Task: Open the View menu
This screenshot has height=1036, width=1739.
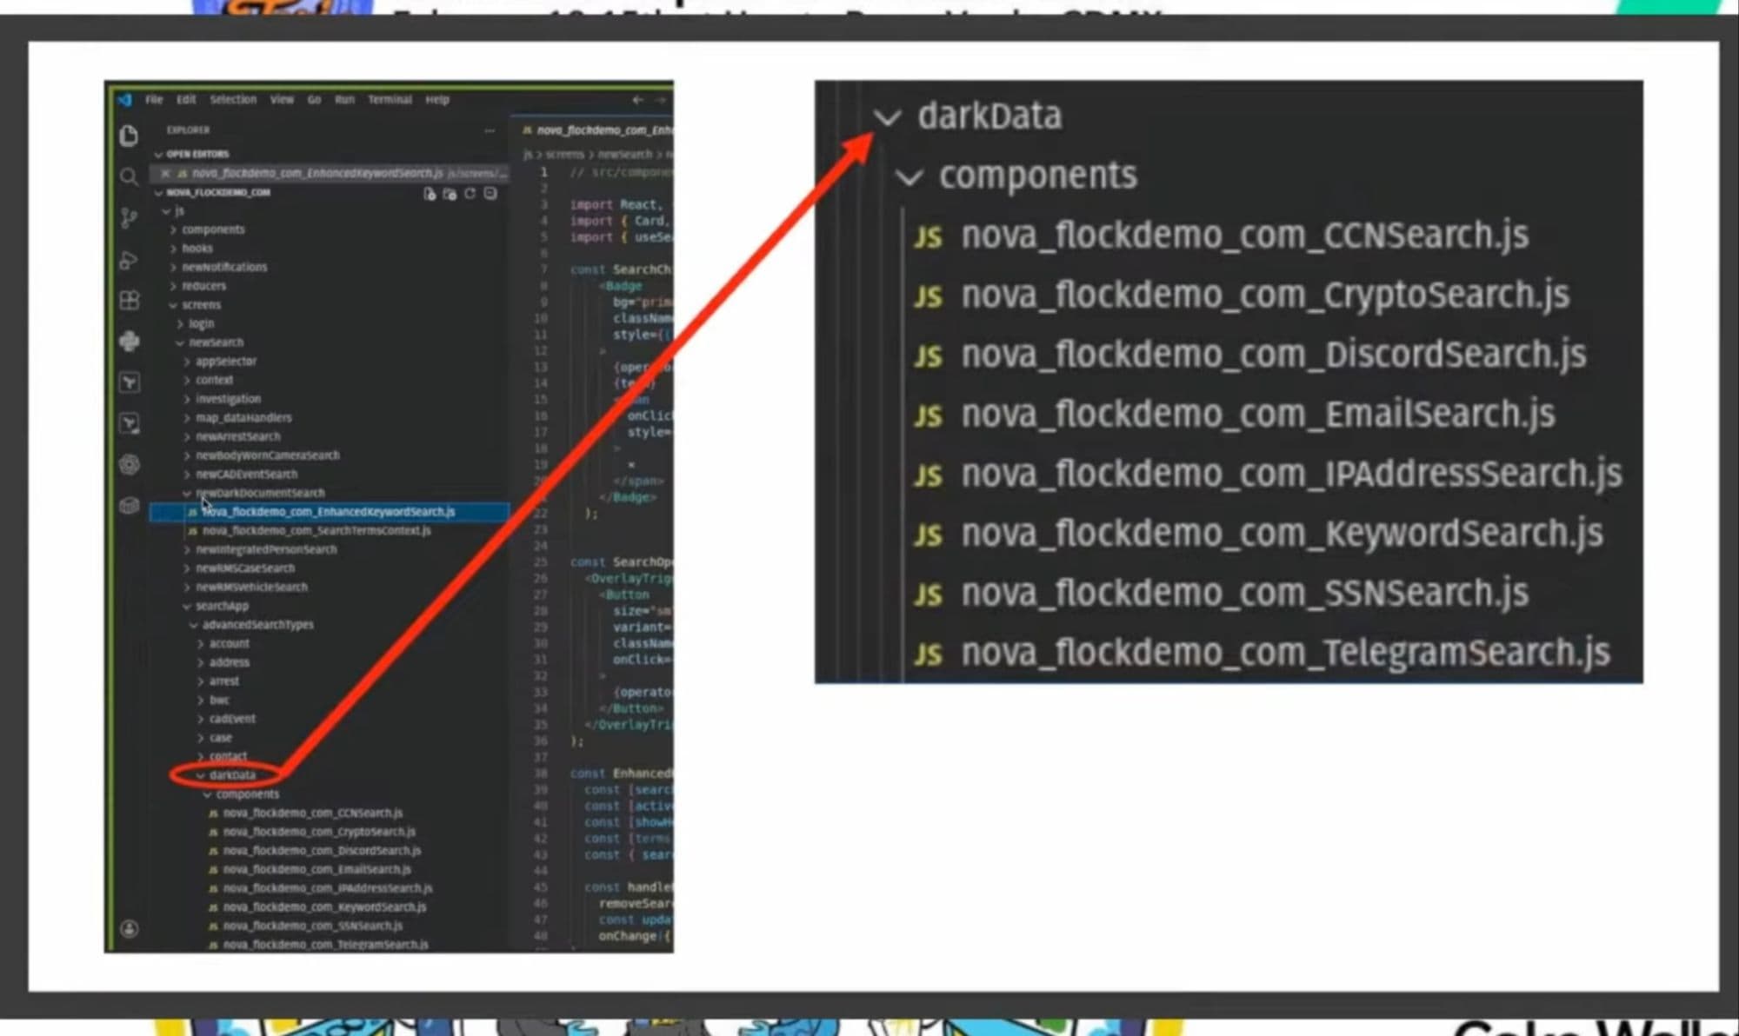Action: point(282,99)
